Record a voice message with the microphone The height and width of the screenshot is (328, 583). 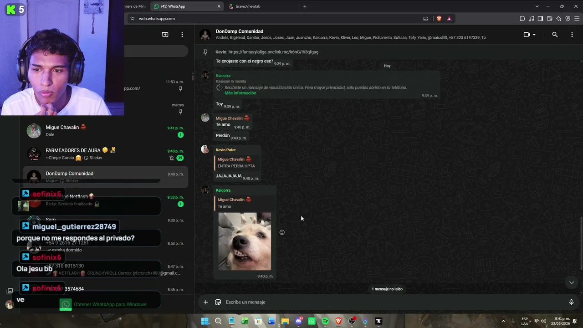(572, 302)
